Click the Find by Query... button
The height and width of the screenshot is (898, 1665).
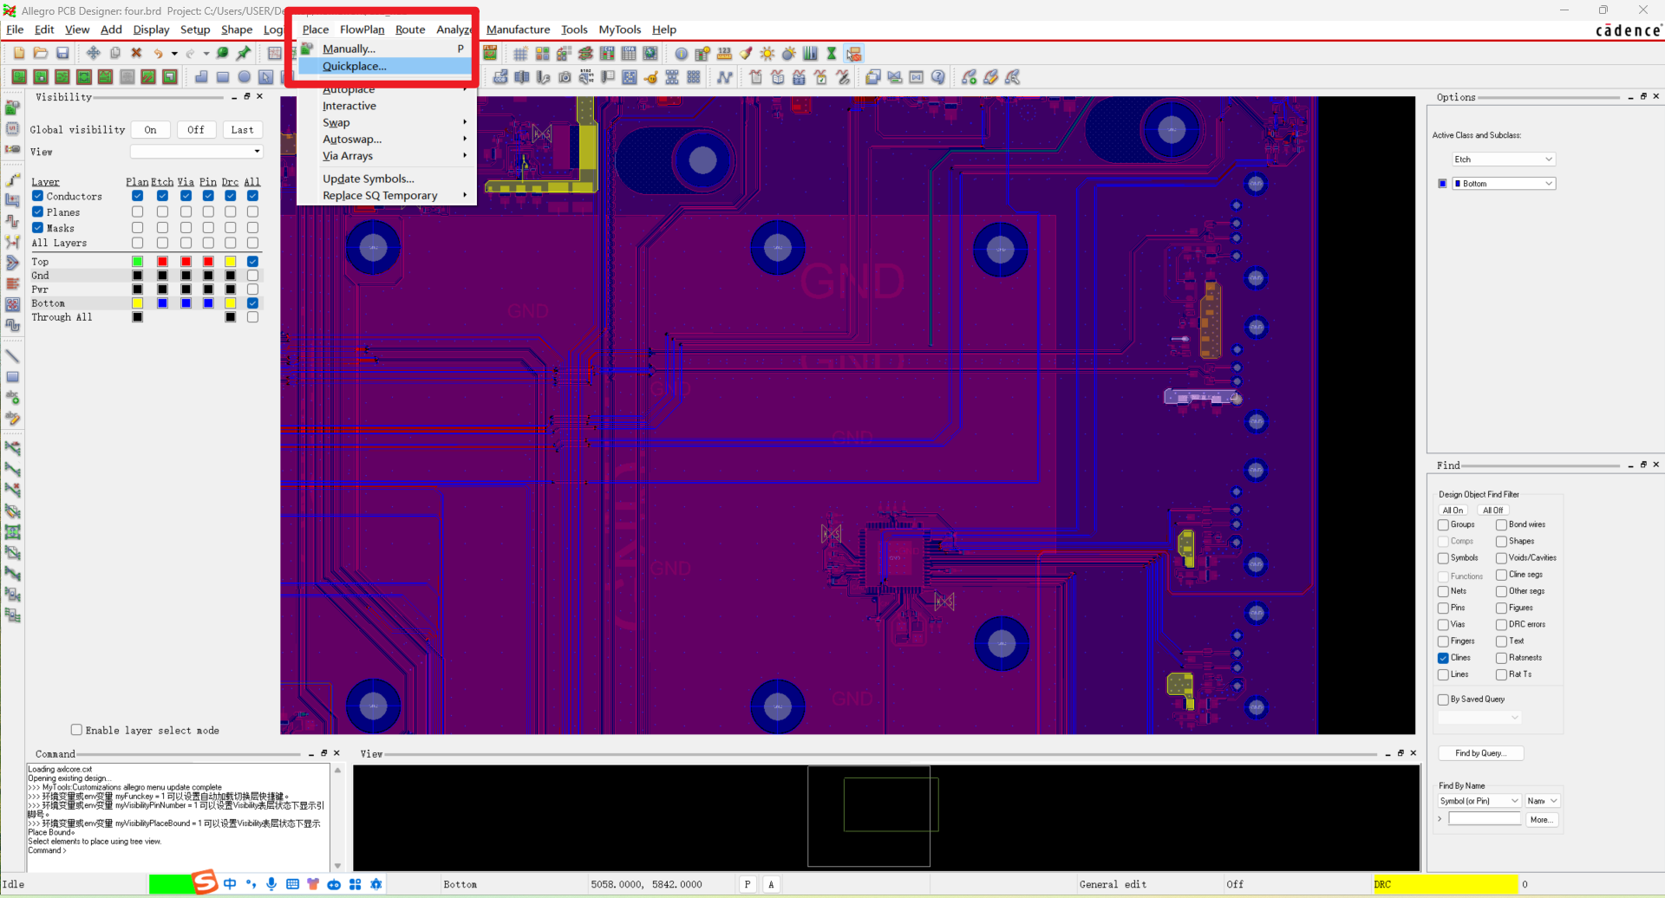pyautogui.click(x=1480, y=753)
